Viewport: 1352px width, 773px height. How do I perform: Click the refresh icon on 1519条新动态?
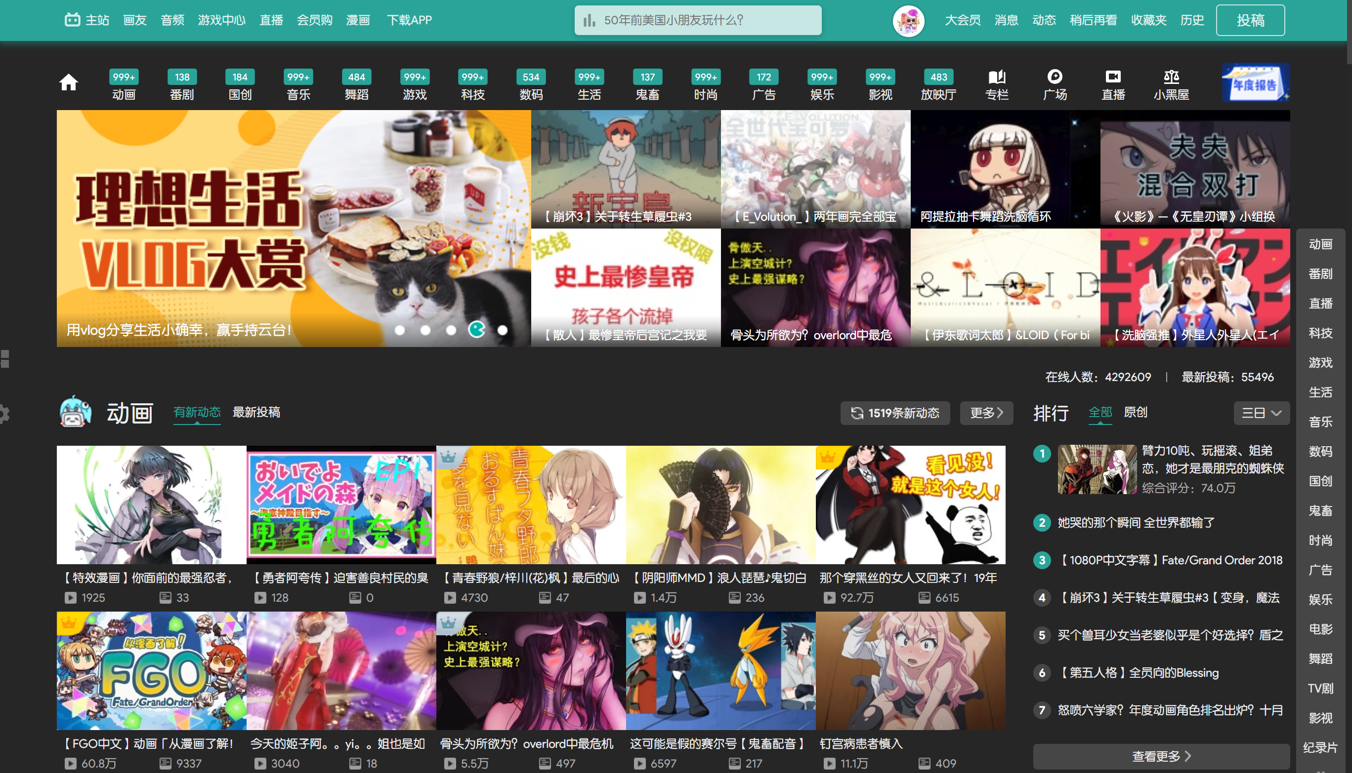[857, 413]
